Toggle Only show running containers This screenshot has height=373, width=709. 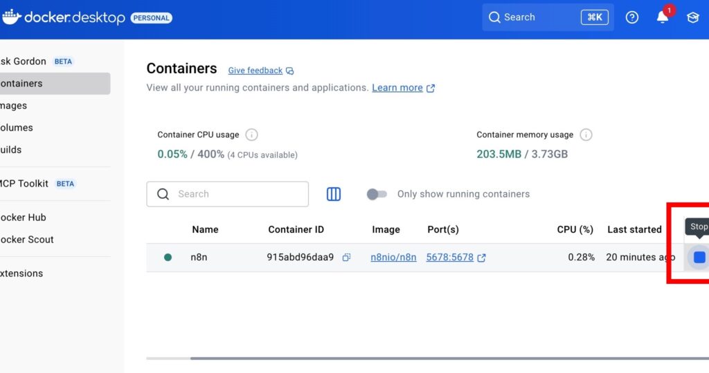377,194
